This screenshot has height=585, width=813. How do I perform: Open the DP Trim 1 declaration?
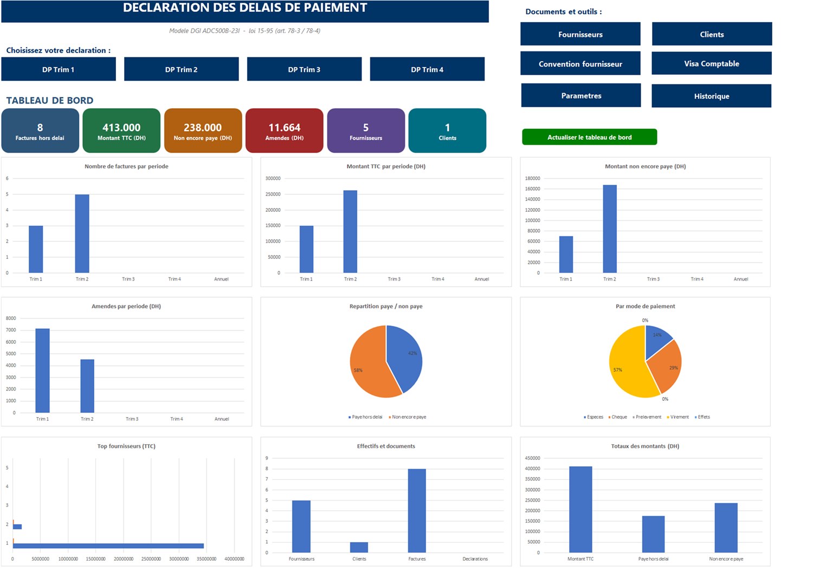click(x=59, y=69)
